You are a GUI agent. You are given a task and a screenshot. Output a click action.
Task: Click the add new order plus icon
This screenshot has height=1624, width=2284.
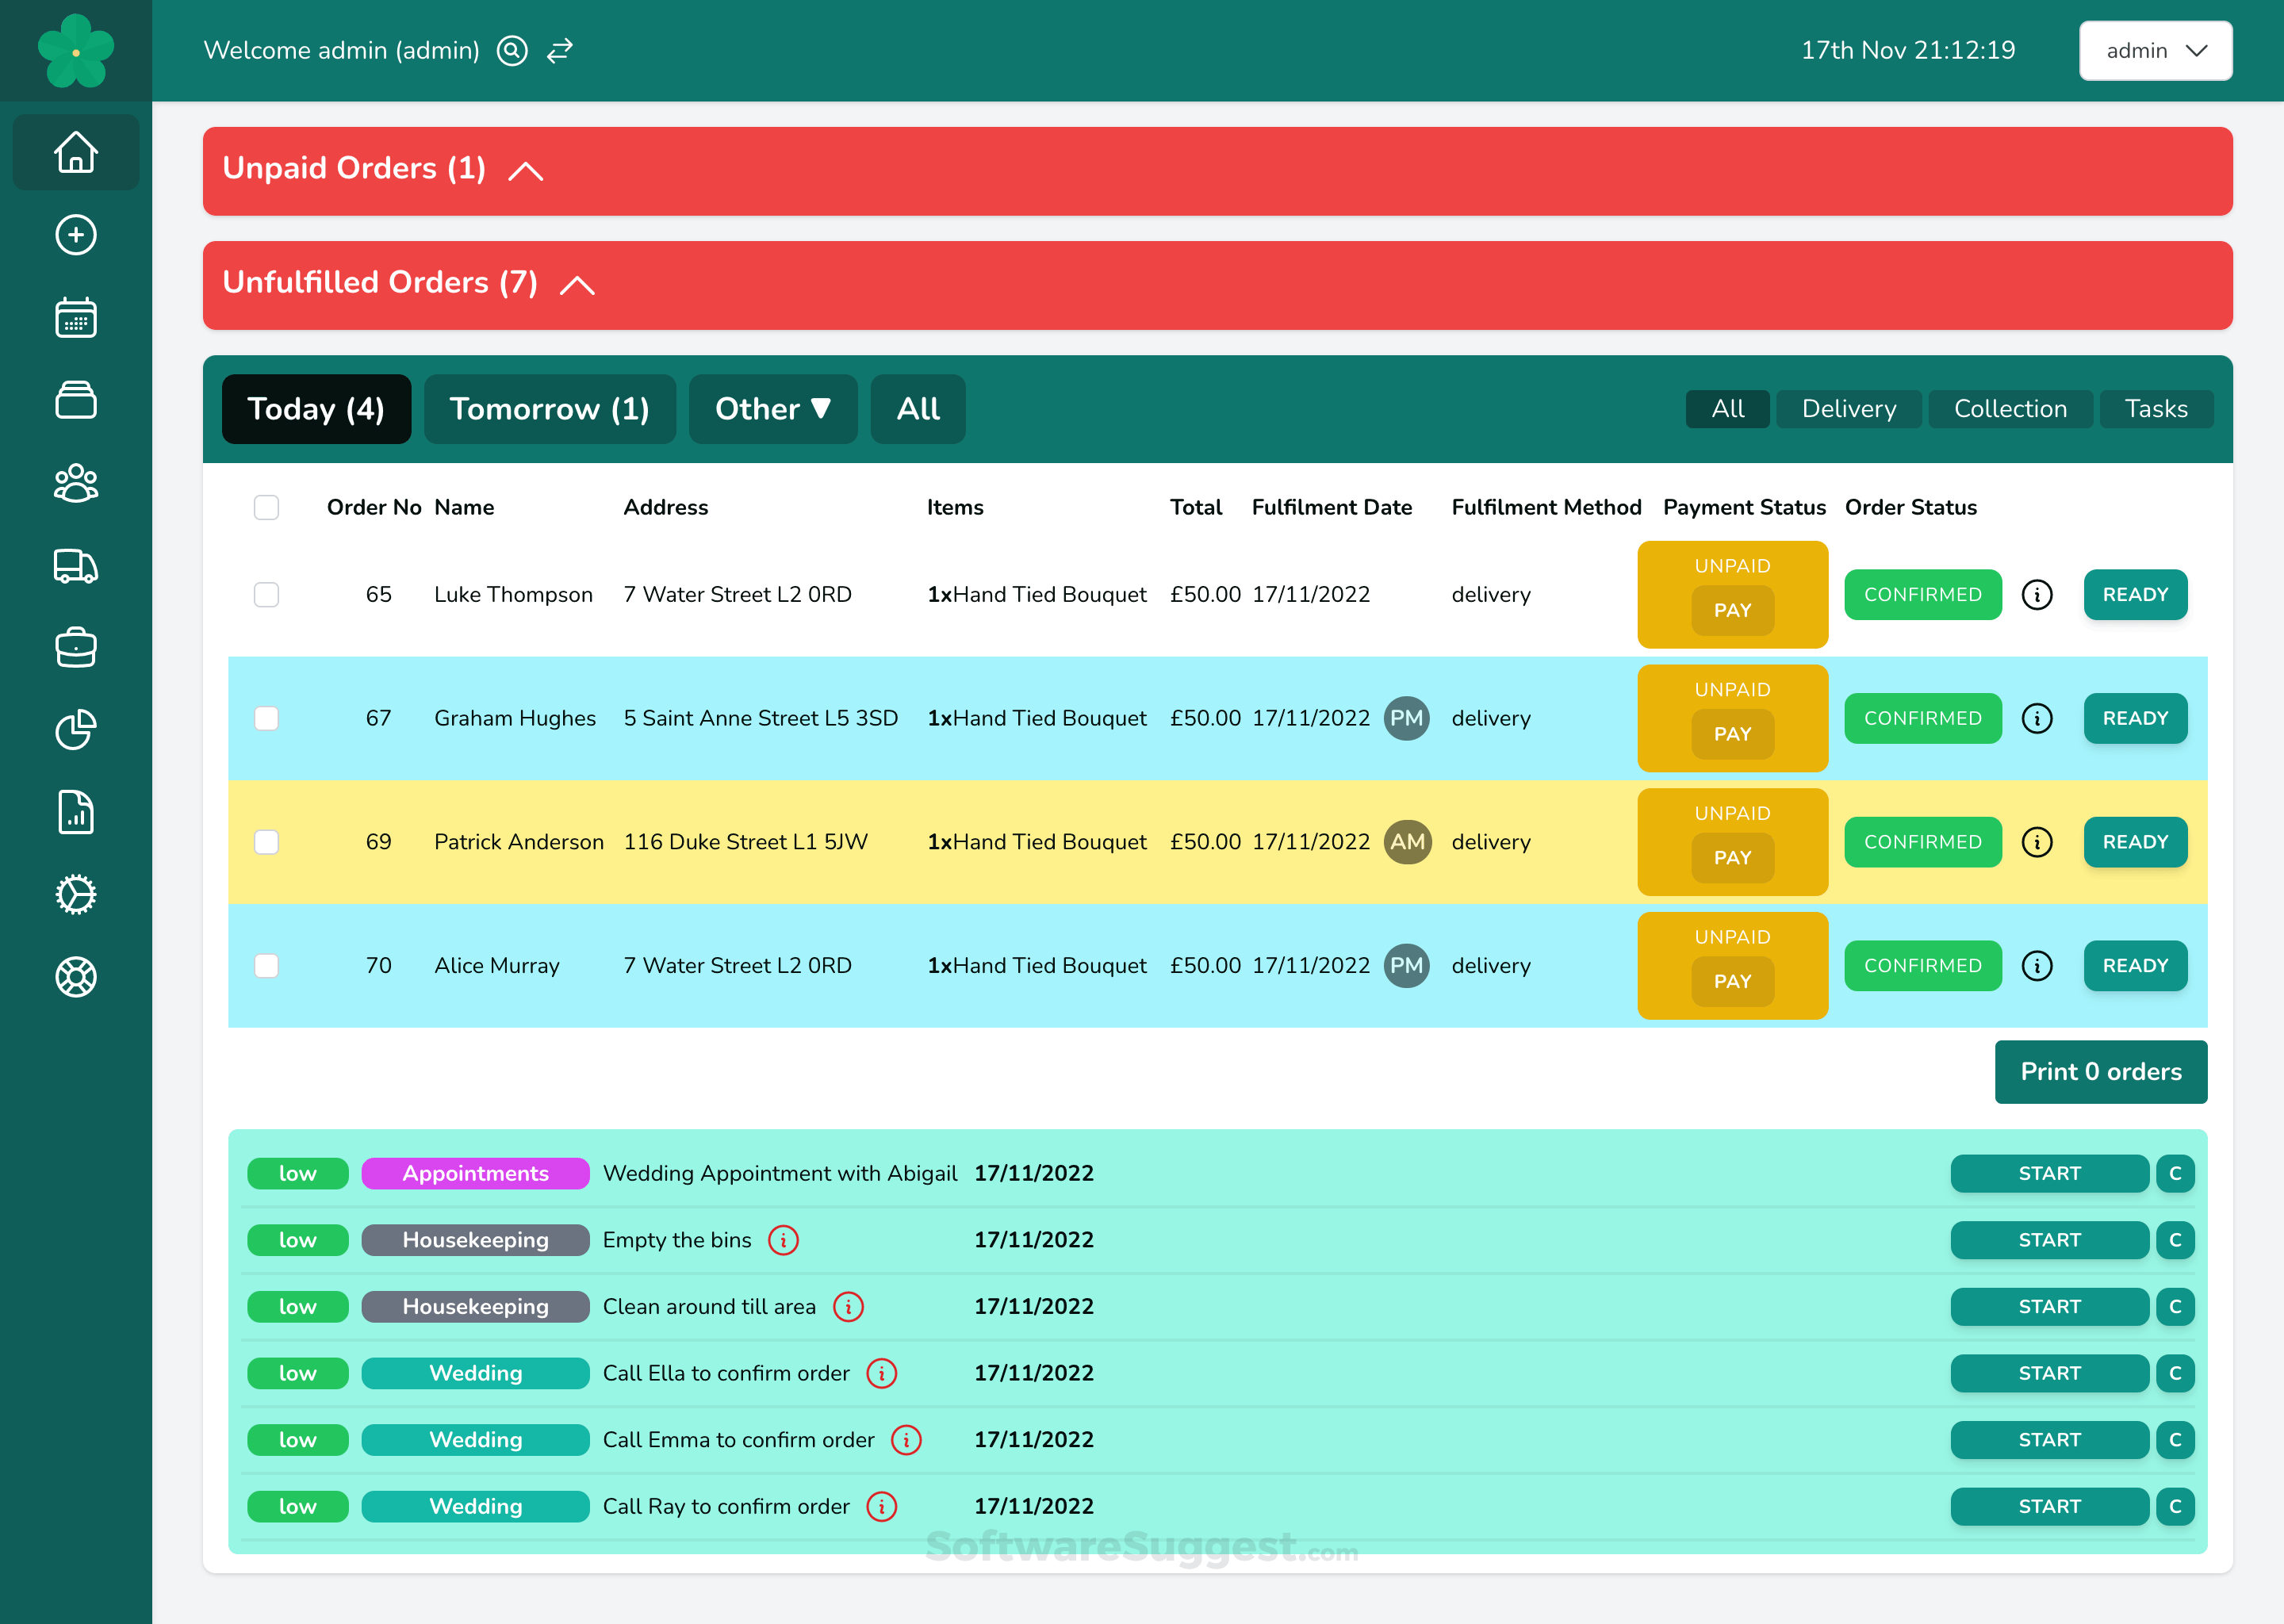click(x=76, y=235)
